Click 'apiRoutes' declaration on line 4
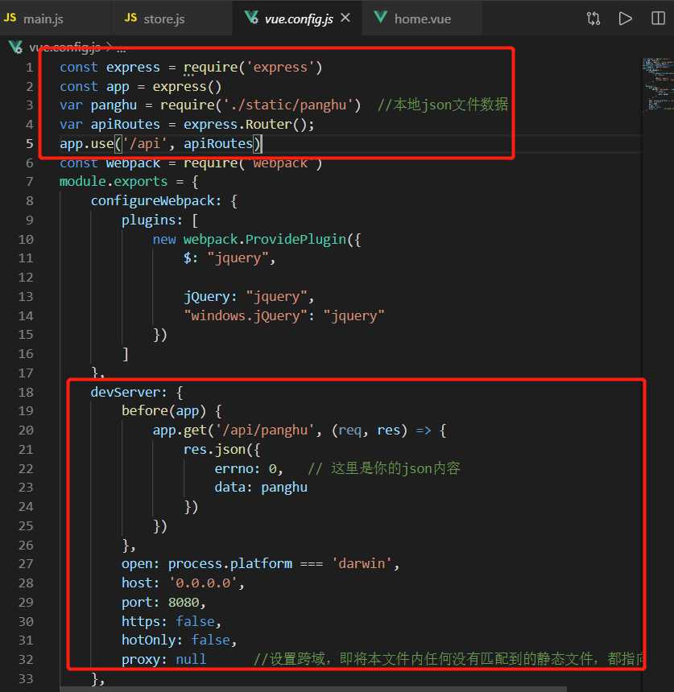674x692 pixels. pyautogui.click(x=125, y=125)
